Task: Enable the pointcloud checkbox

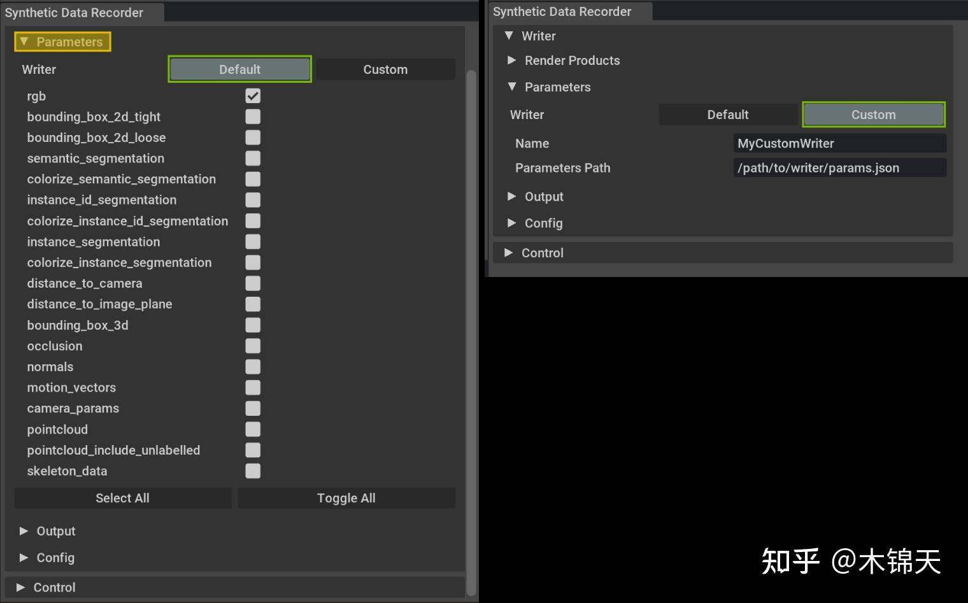Action: pos(252,429)
